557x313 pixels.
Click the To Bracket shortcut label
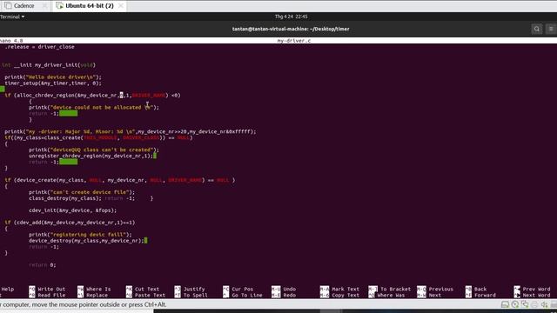point(395,290)
